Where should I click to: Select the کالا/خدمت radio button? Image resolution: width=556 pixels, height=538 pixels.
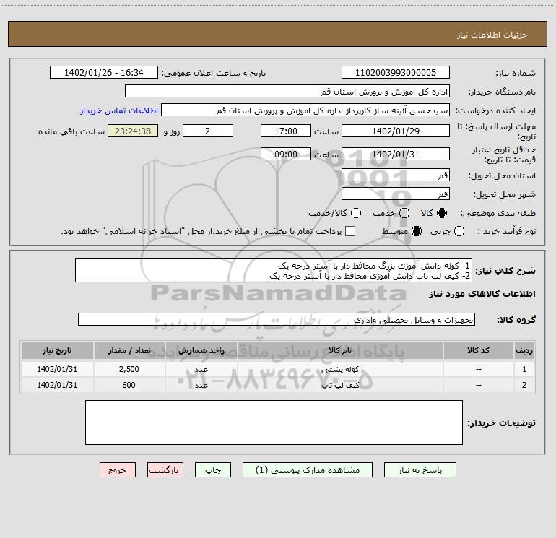[356, 213]
